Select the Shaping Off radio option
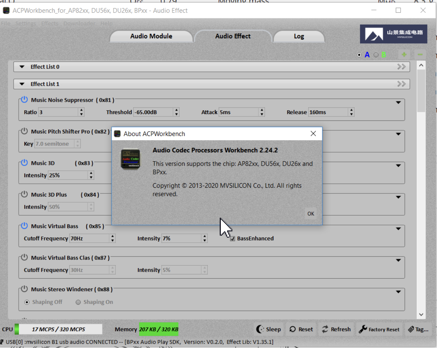This screenshot has height=348, width=437. point(27,302)
